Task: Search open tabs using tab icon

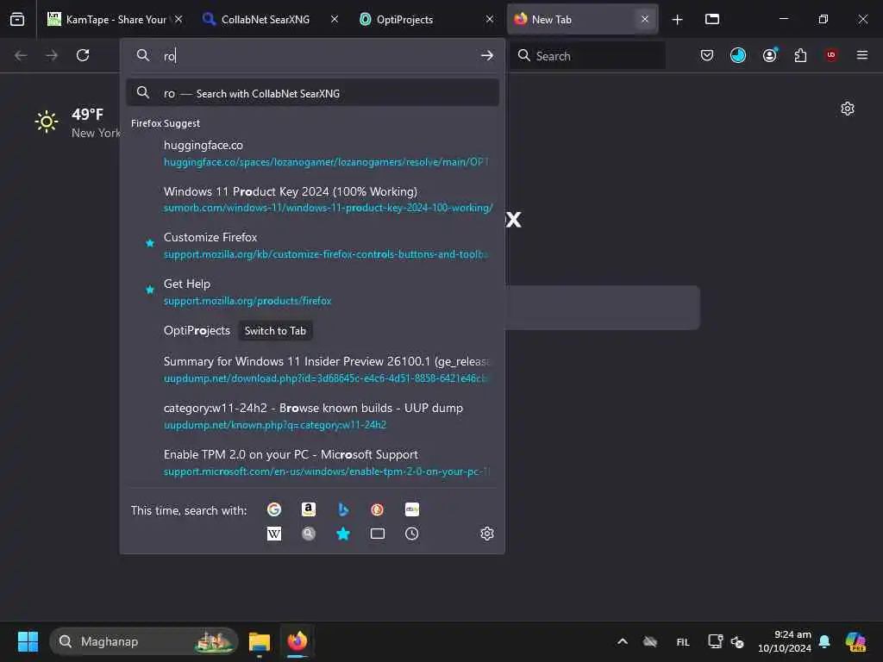Action: pos(378,534)
